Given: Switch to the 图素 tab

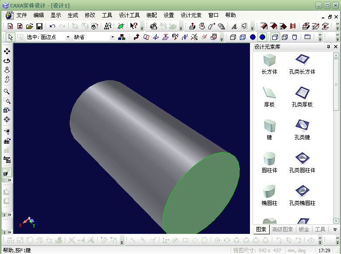Looking at the screenshot, I should pos(261,229).
